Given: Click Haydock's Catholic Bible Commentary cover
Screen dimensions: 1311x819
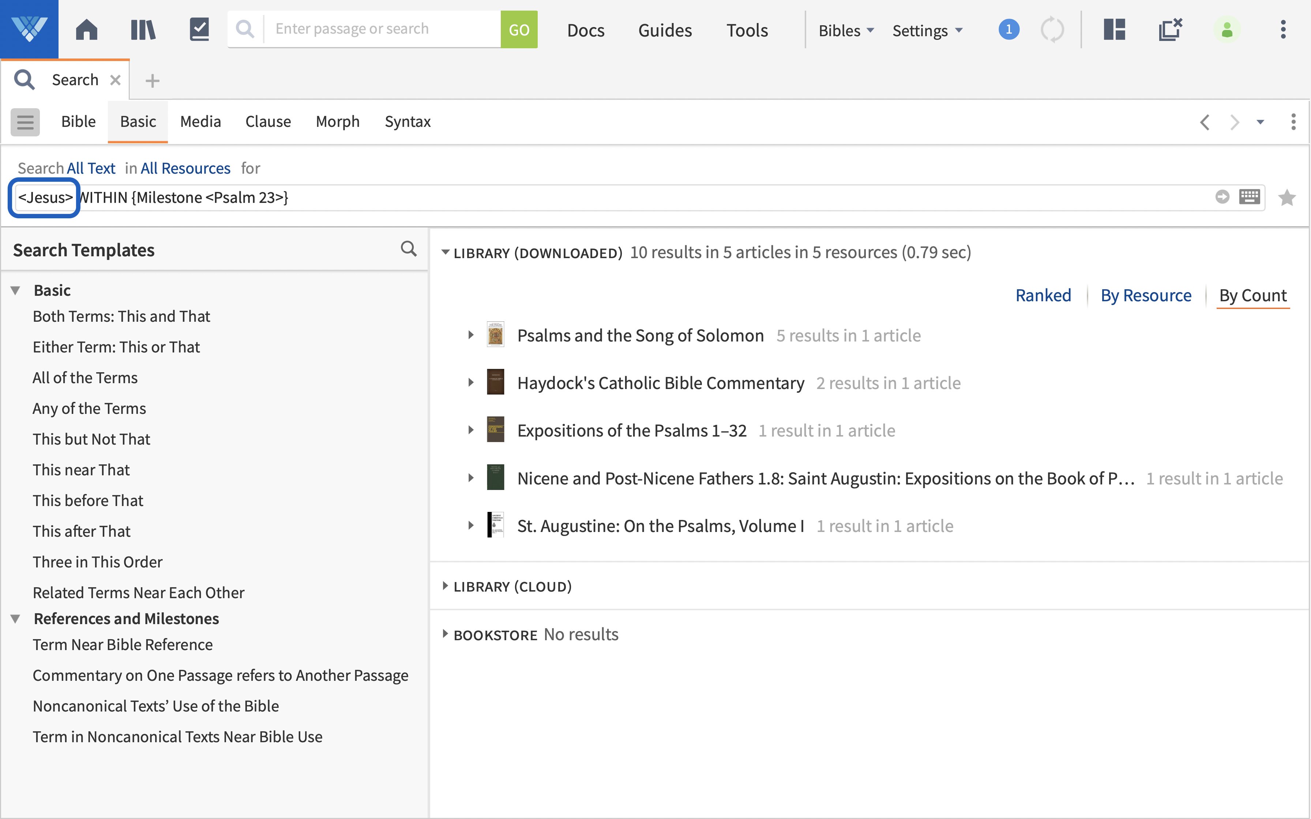Looking at the screenshot, I should pyautogui.click(x=495, y=382).
